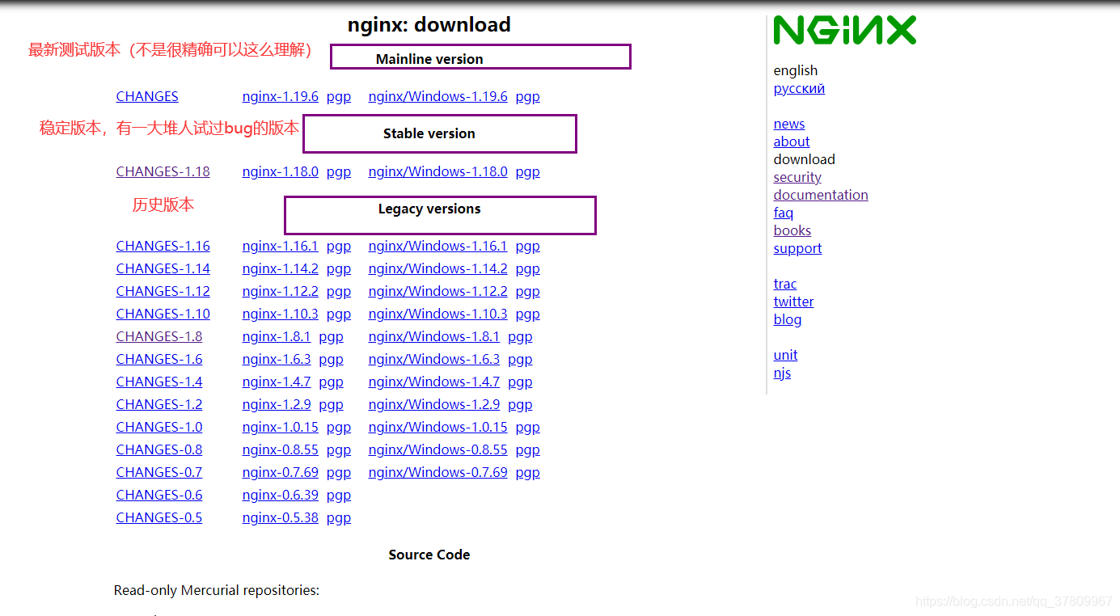Download nginx-1.12.2 source
Viewport: 1120px width, 616px height.
(280, 291)
